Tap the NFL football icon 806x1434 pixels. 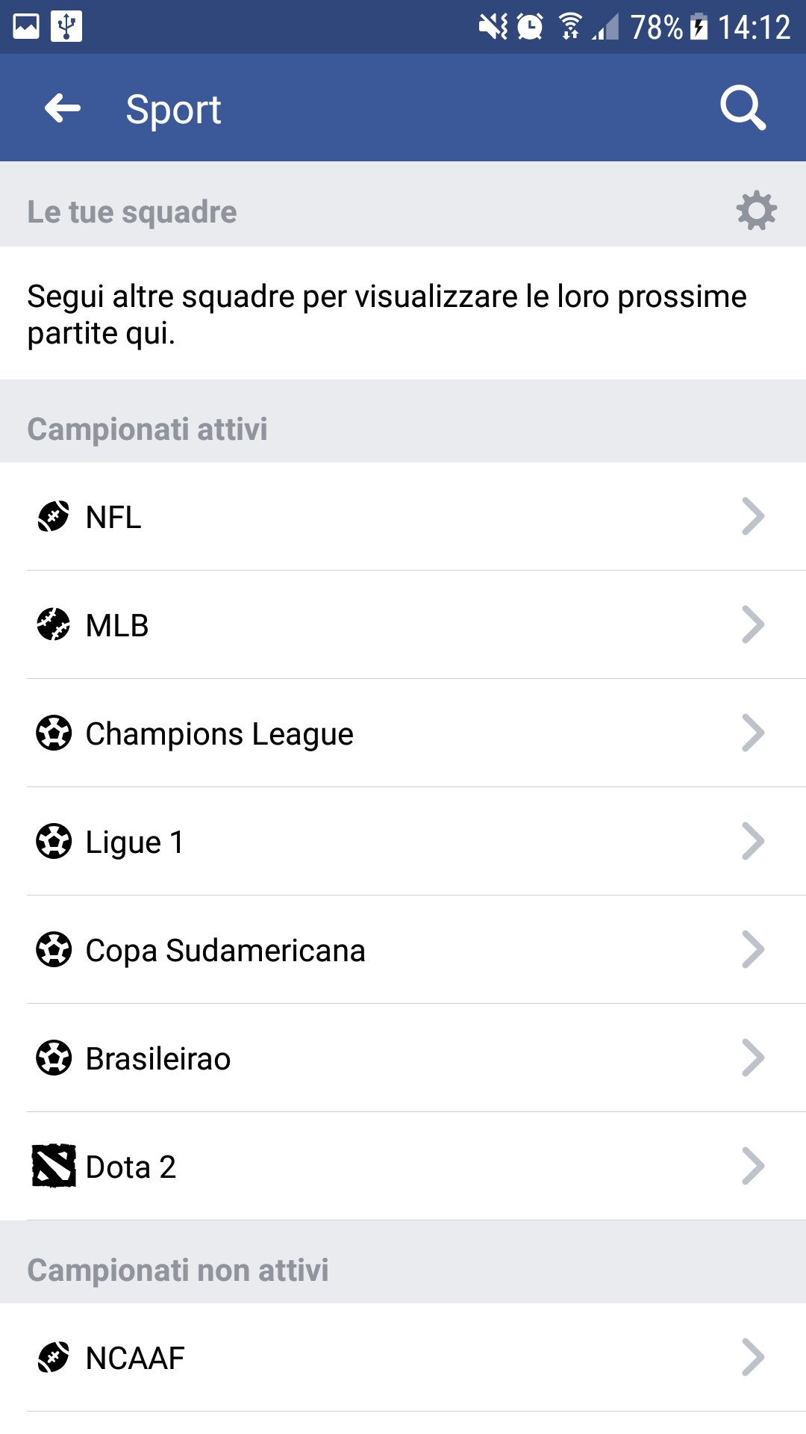coord(54,516)
